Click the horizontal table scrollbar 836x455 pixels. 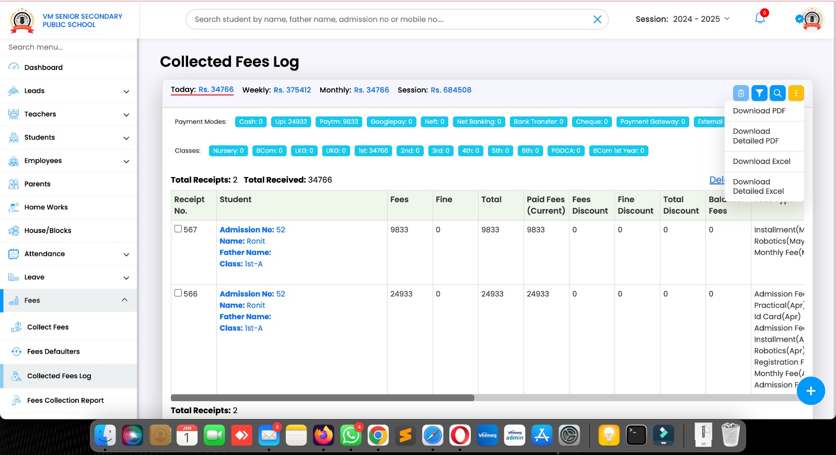click(x=322, y=398)
